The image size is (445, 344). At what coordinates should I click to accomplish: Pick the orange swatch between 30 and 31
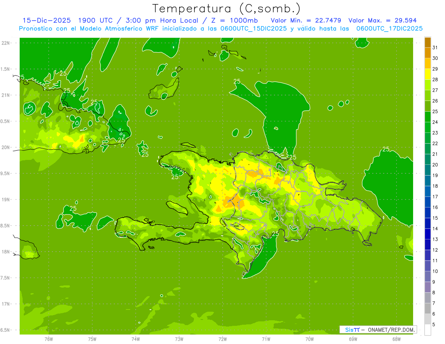428,53
